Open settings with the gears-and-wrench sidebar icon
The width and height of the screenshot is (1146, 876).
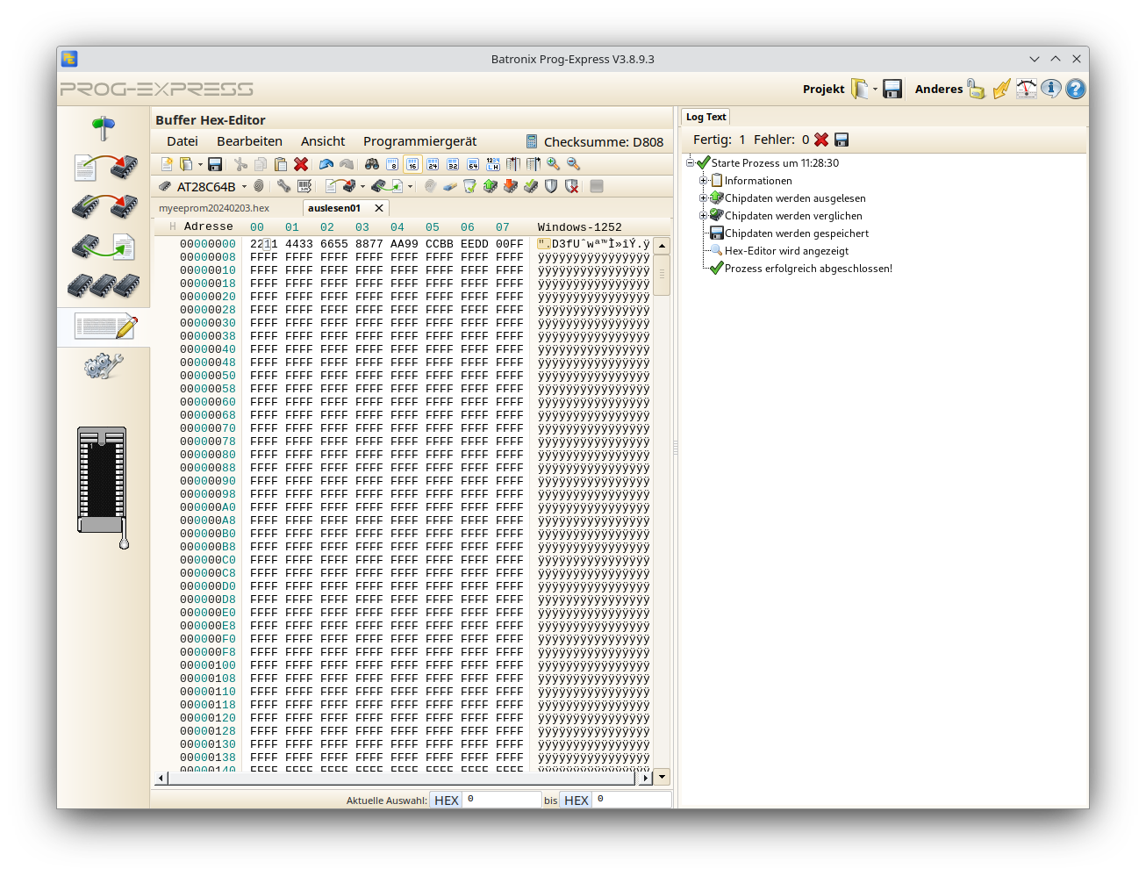point(104,367)
